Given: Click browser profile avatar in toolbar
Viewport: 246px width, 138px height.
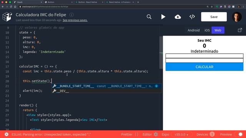Looking at the screenshot, I should pyautogui.click(x=239, y=7).
